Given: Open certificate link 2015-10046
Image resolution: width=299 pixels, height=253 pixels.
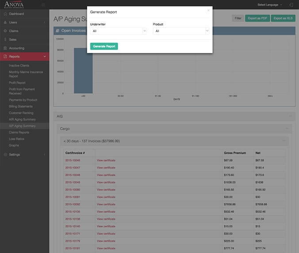Looking at the screenshot, I should click(73, 160).
